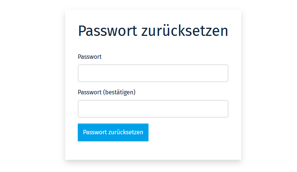Select the second empty text box for confirmation
Viewport: 297px width, 172px height.
click(153, 109)
